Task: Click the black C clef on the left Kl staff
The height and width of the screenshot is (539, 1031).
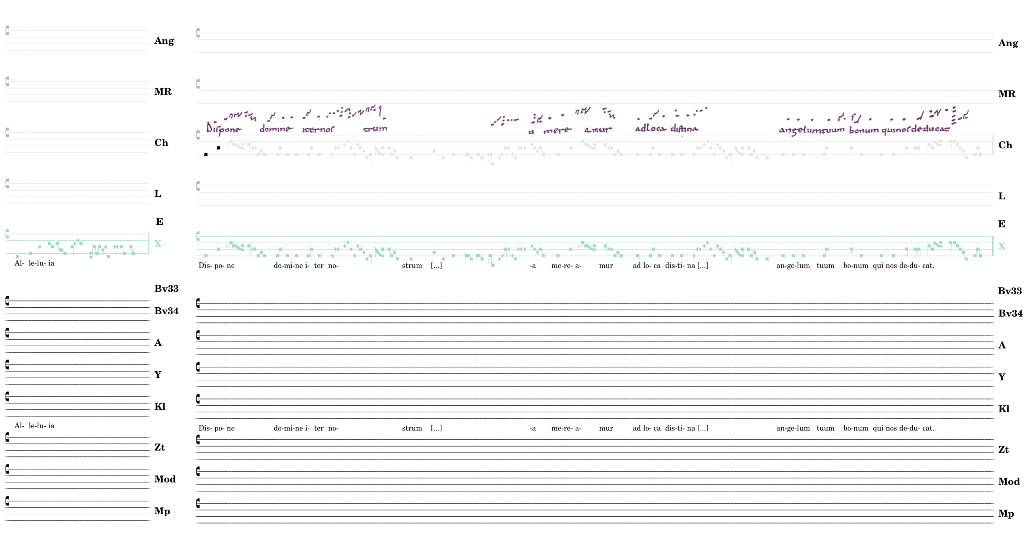Action: click(x=7, y=396)
